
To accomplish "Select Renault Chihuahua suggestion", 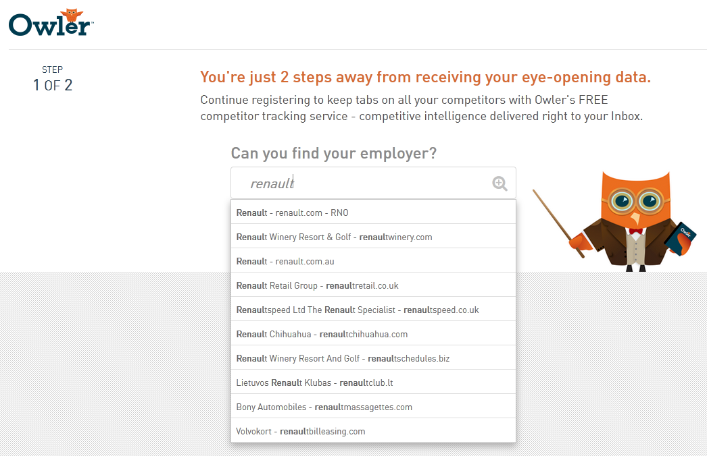I will pyautogui.click(x=373, y=333).
